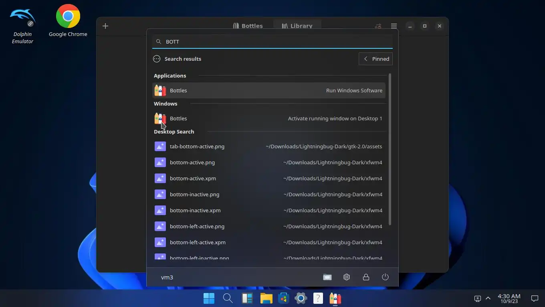The image size is (545, 307).
Task: Switch to the Library tab
Action: (x=297, y=26)
